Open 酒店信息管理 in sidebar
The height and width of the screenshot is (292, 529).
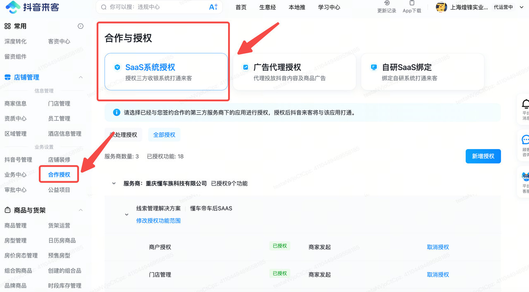click(x=64, y=133)
